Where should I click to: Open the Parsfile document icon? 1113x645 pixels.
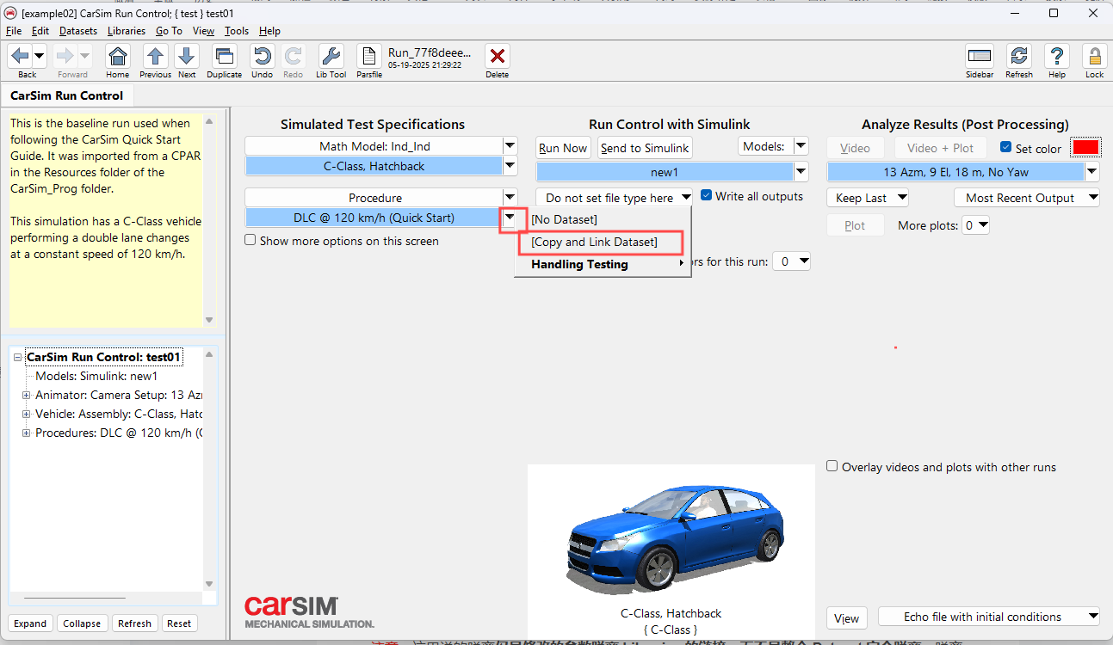click(x=369, y=57)
